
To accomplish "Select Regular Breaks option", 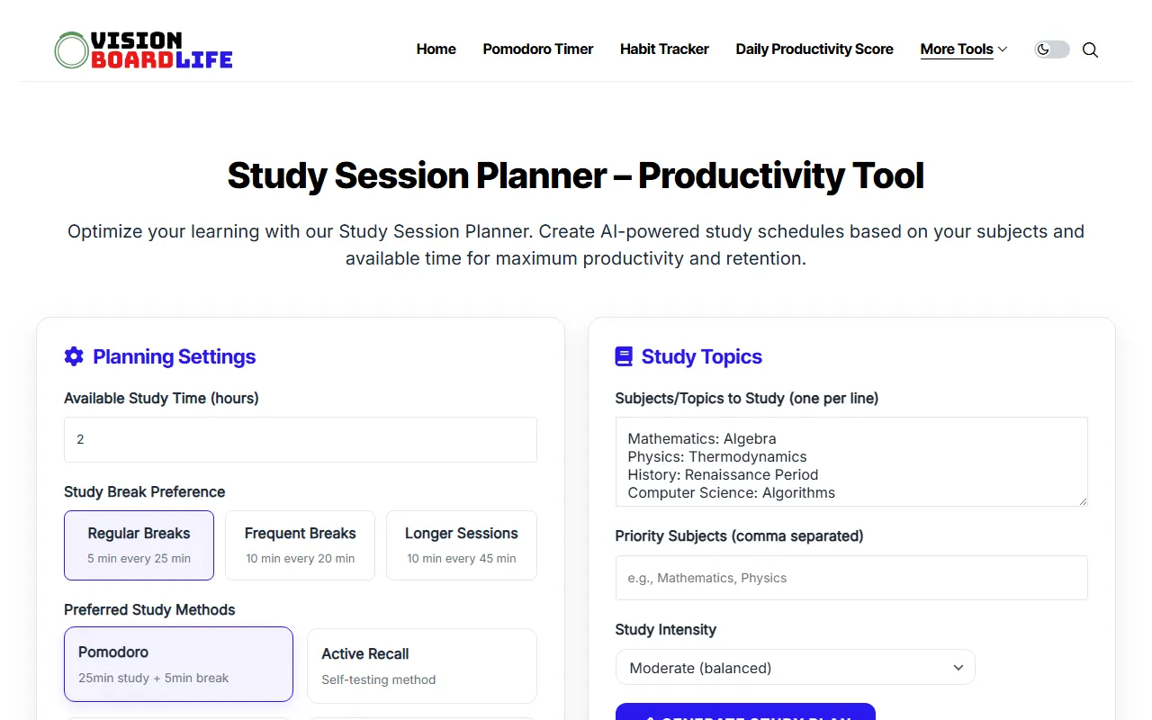I will tap(139, 545).
